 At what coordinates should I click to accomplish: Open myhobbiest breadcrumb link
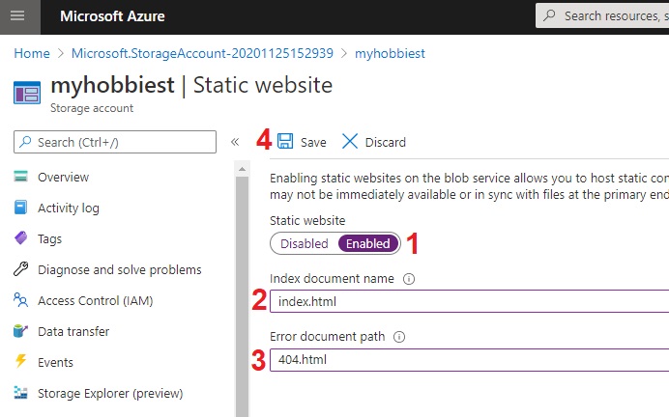390,53
